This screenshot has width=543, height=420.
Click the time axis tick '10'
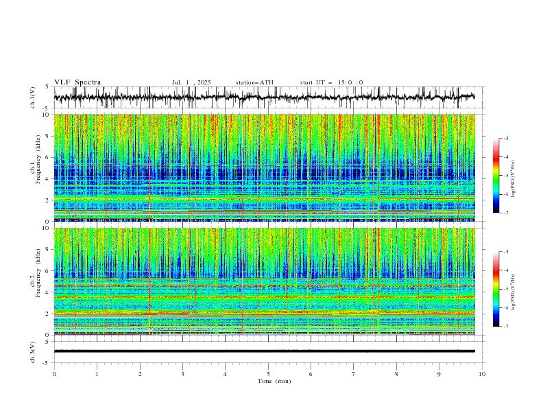tap(482, 374)
